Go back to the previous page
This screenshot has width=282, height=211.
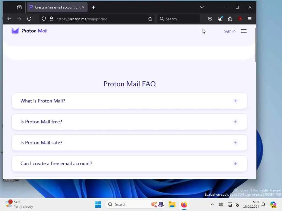(x=9, y=19)
